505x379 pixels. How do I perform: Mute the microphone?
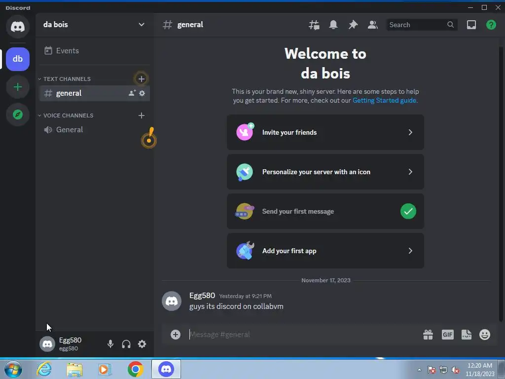[x=110, y=344]
